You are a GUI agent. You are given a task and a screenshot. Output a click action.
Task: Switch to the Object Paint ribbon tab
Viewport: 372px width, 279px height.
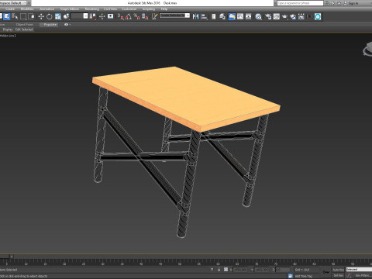[x=24, y=25]
